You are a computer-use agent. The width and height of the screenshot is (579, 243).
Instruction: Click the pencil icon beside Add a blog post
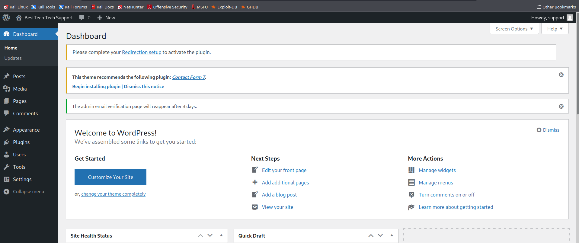(255, 194)
